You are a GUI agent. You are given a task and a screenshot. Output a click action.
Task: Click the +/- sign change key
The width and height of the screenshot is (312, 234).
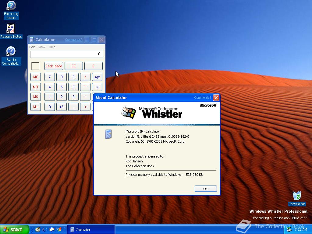point(62,107)
